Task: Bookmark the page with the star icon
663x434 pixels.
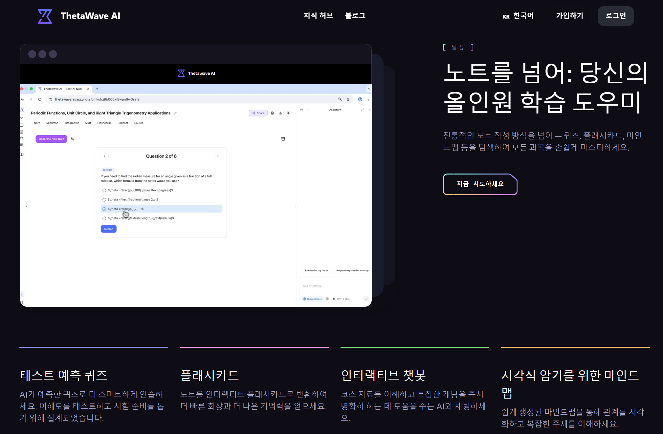Action: (x=348, y=99)
